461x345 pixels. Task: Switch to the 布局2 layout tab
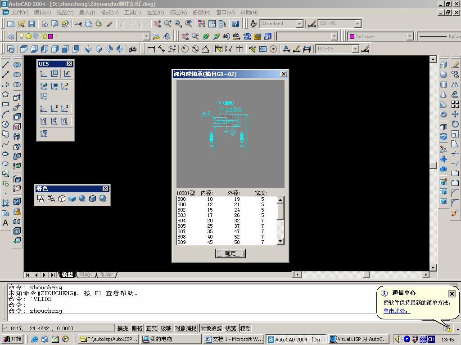(x=106, y=274)
